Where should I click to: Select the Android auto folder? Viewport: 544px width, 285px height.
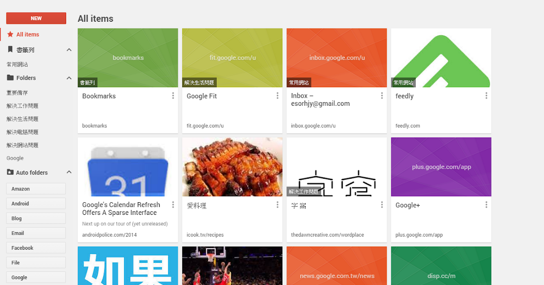[x=36, y=204]
